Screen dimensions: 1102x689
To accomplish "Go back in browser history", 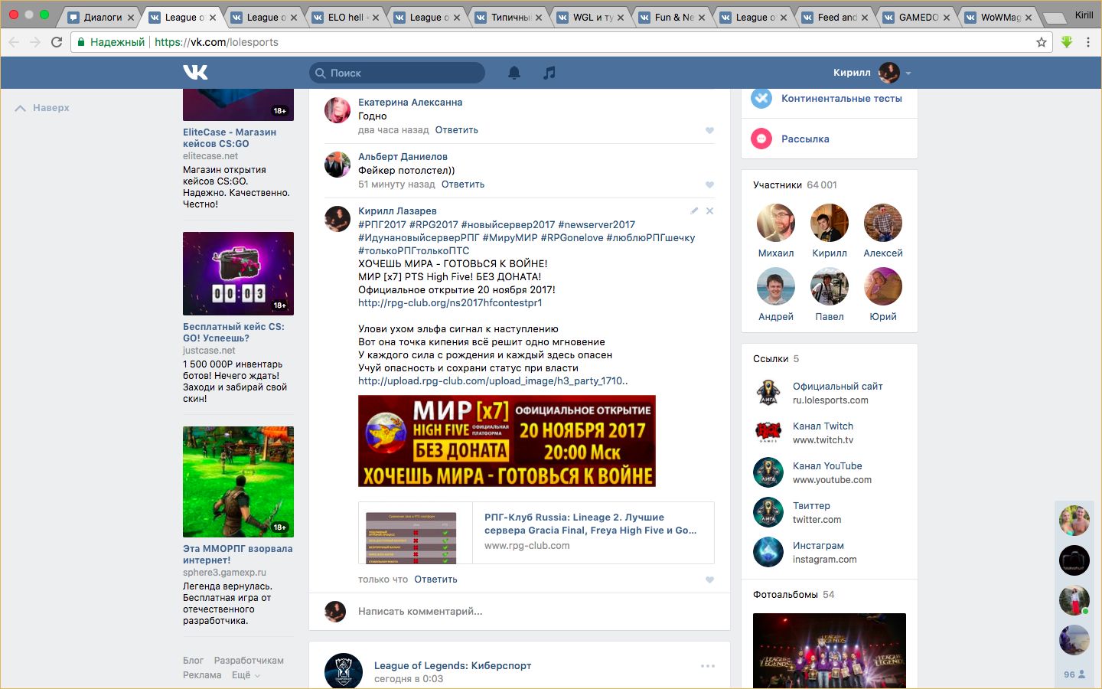I will [14, 42].
